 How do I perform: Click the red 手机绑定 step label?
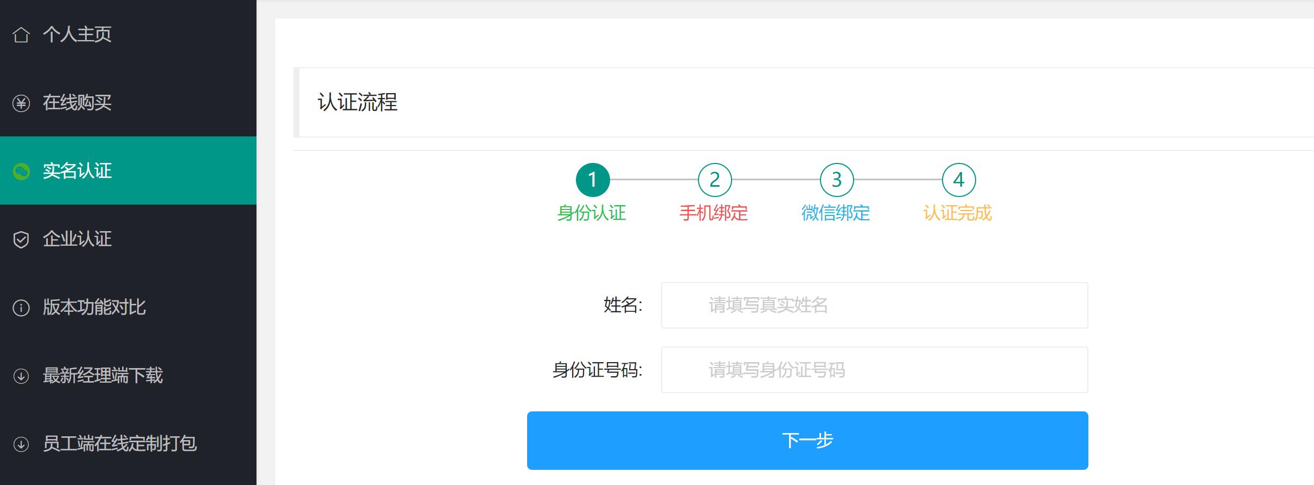(714, 213)
